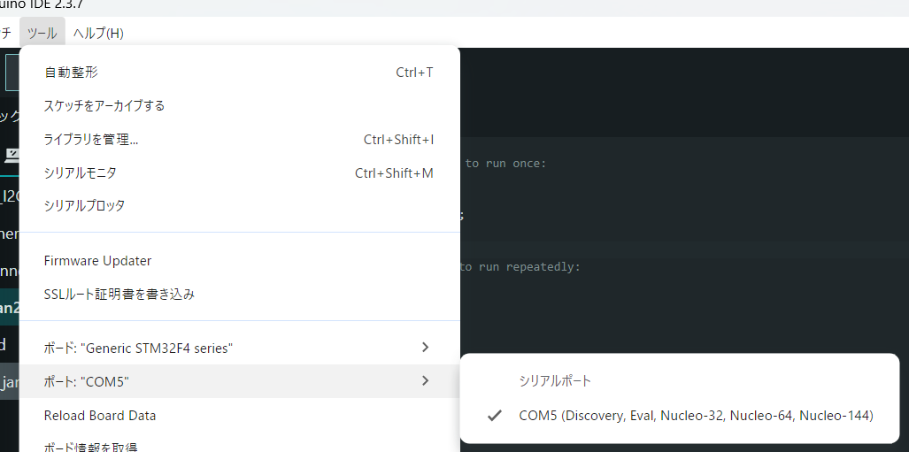The width and height of the screenshot is (909, 452).
Task: Run 自動整形 auto format
Action: pos(72,73)
